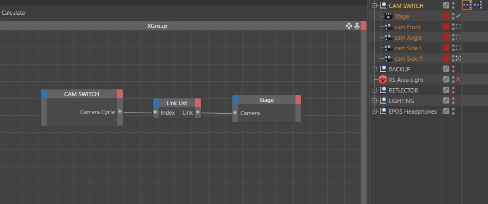Click blue input corner of CAM SWITCH node

pyautogui.click(x=44, y=94)
